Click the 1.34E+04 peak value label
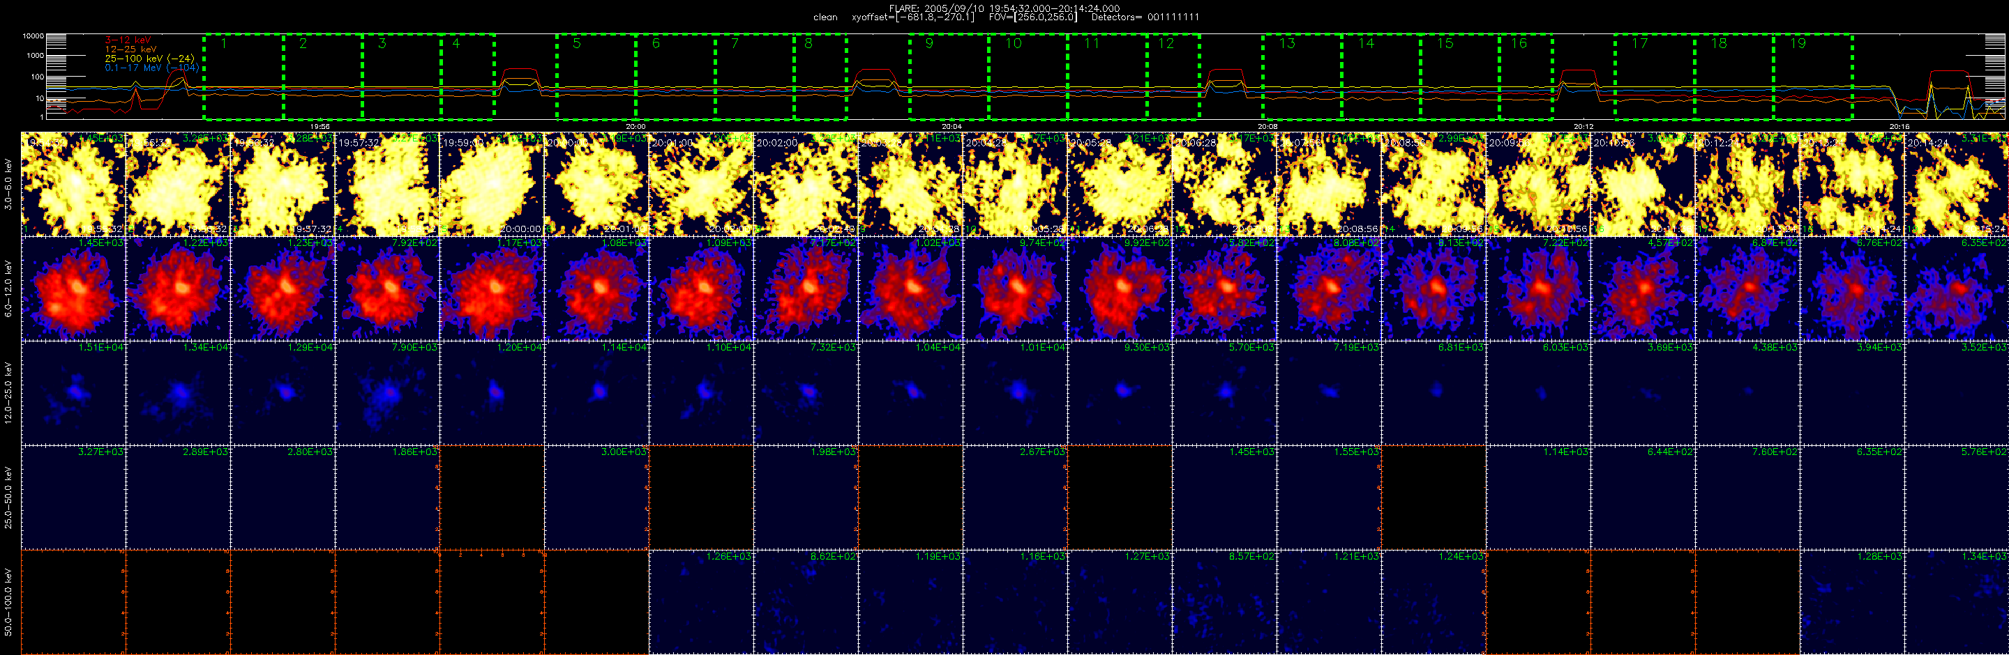Screen dimensions: 2009x655 tap(206, 348)
